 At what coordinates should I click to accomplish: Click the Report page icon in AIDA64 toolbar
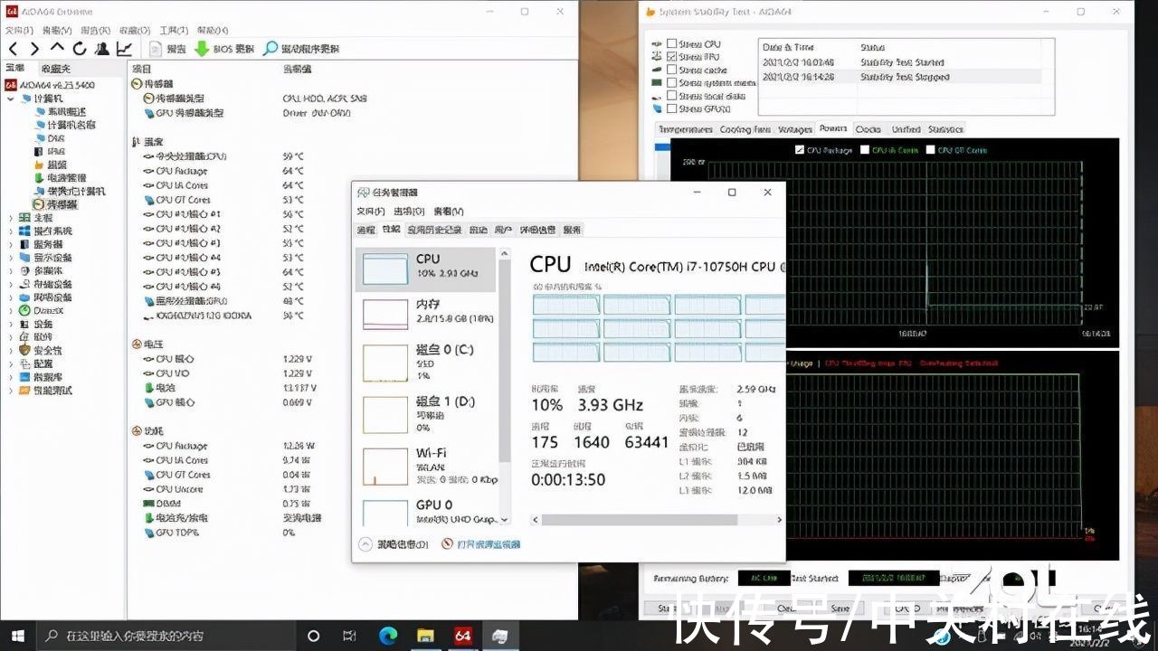(156, 49)
